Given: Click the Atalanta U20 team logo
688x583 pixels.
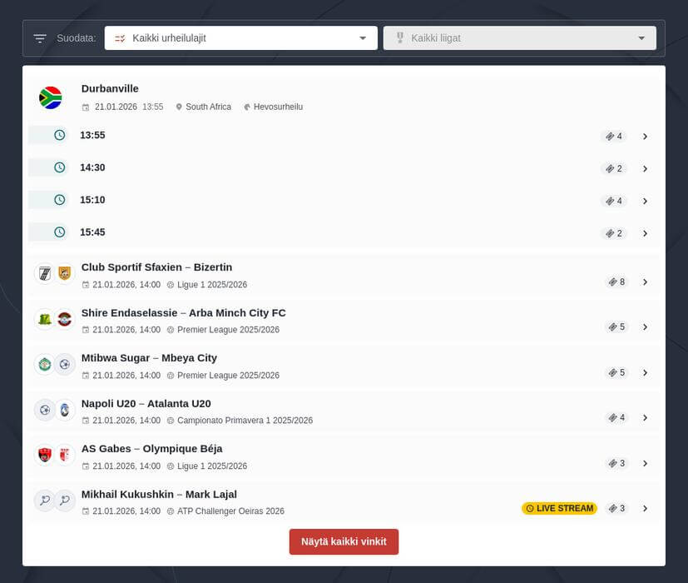Looking at the screenshot, I should pos(65,410).
